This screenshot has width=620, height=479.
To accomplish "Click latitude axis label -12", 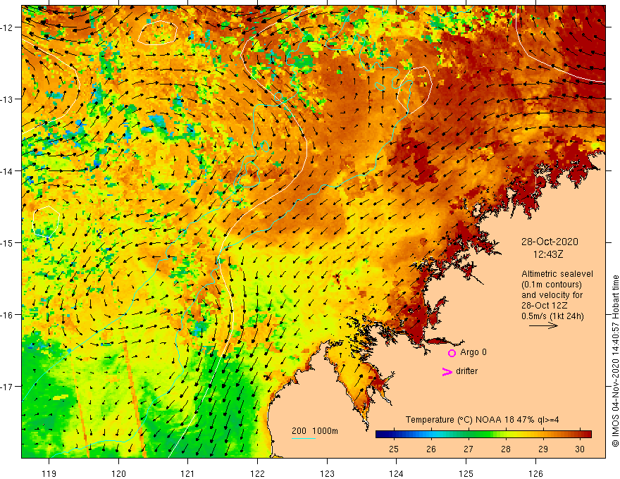I will tap(8, 27).
